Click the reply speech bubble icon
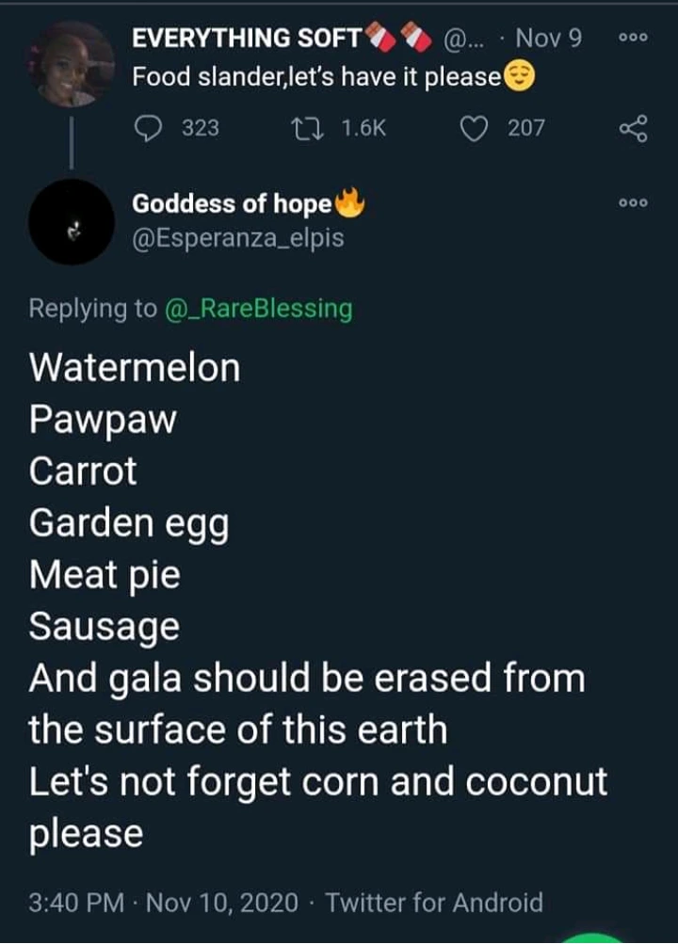 pos(149,127)
